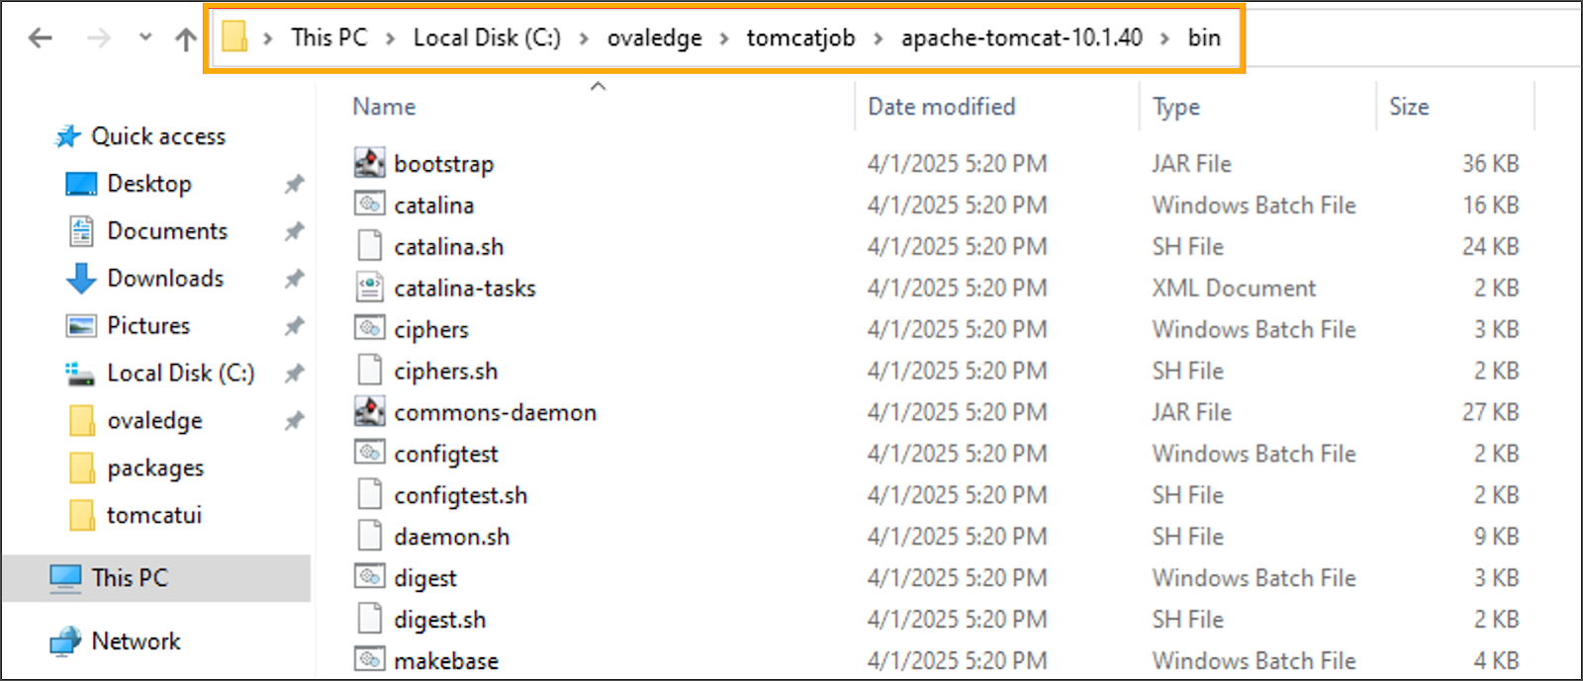Open the tomcatui folder in sidebar
This screenshot has height=681, width=1583.
click(153, 515)
